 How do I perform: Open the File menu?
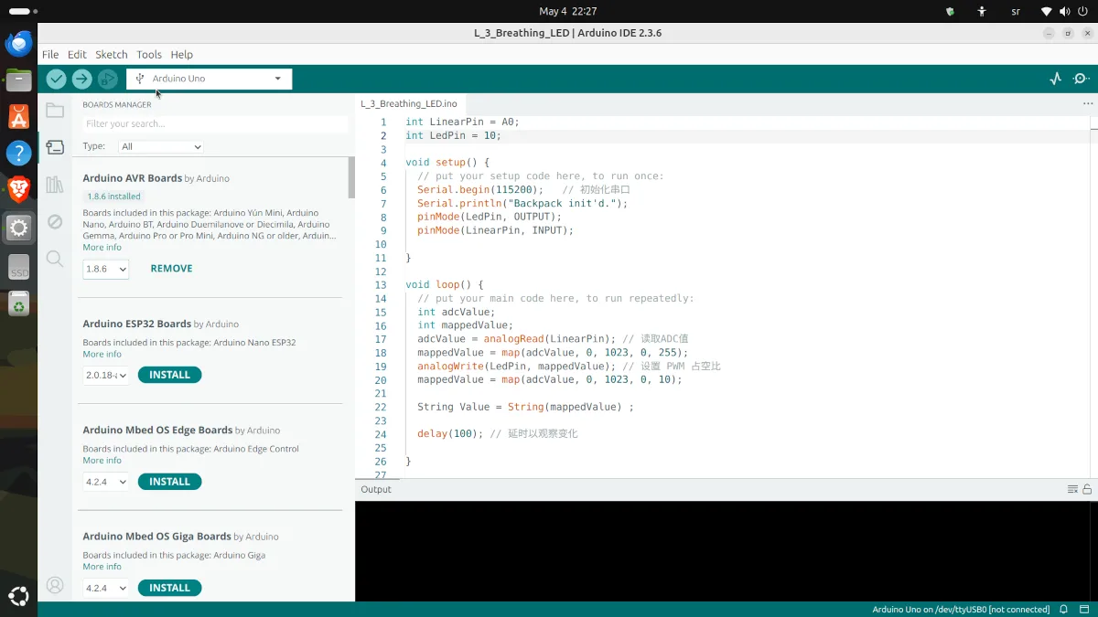coord(50,55)
